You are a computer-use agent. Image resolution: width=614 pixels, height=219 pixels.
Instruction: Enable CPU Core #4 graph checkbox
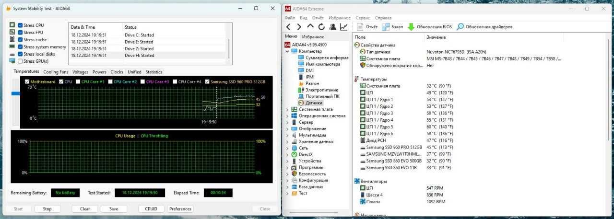pos(175,81)
